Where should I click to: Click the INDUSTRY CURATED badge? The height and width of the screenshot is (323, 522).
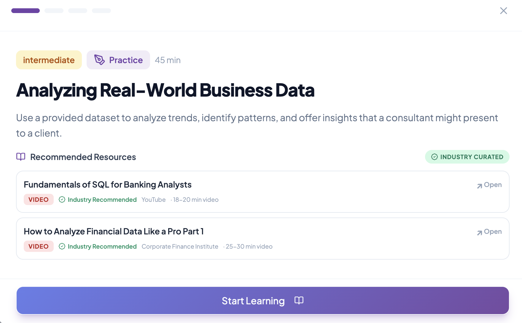tap(467, 157)
